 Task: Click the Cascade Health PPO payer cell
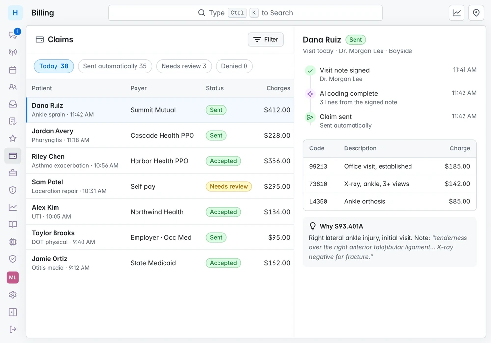click(x=162, y=135)
